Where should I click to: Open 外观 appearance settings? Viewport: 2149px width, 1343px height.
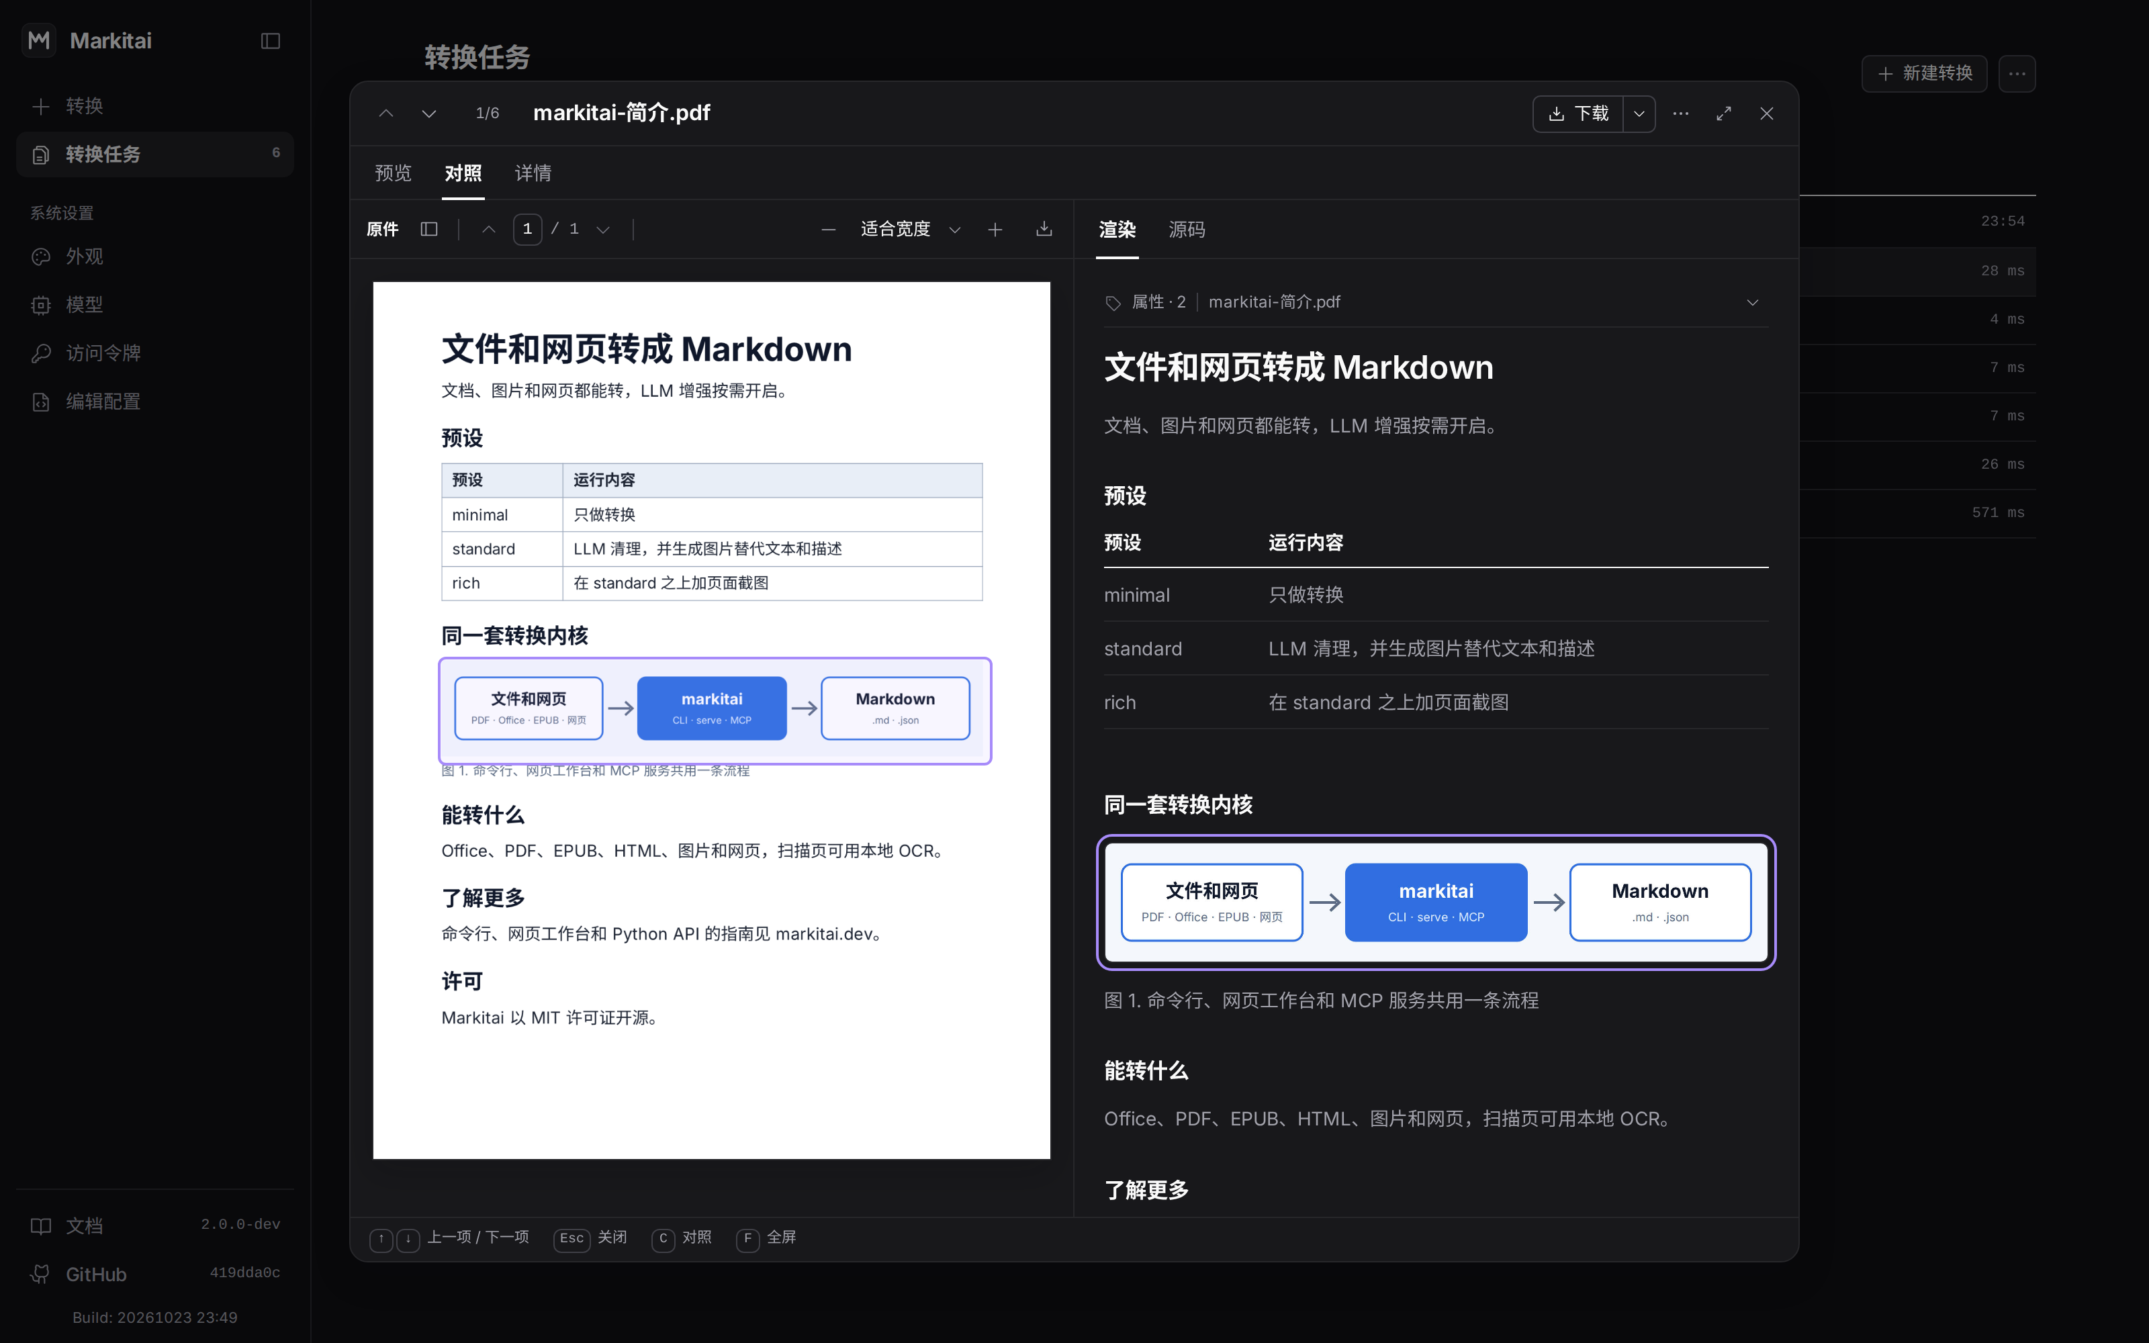(x=154, y=257)
